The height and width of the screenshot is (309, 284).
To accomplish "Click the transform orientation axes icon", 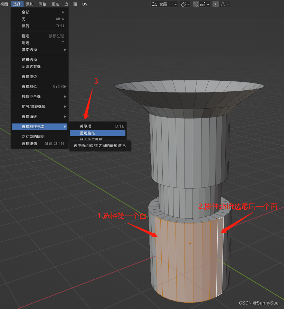I will coord(154,4).
